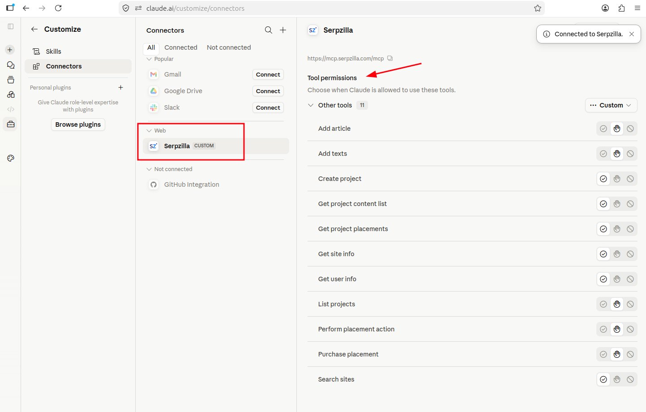This screenshot has height=412, width=646.
Task: Click the Search sites tool name
Action: (336, 379)
